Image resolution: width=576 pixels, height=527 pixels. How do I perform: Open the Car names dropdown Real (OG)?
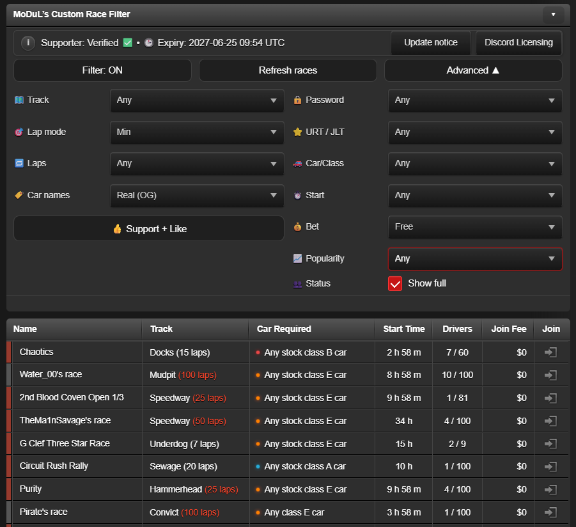tap(197, 196)
